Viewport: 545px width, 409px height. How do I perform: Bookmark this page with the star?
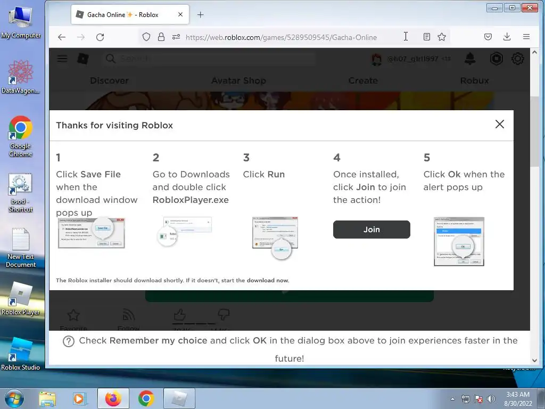tap(442, 37)
